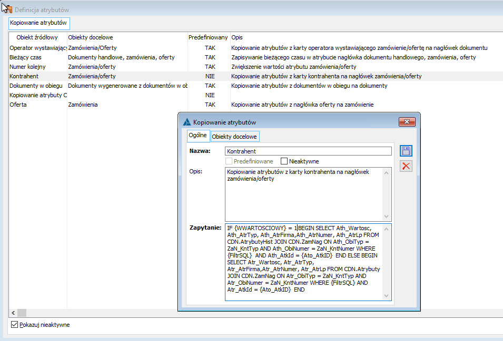Enable the Nieaktywne checkbox

[x=284, y=161]
